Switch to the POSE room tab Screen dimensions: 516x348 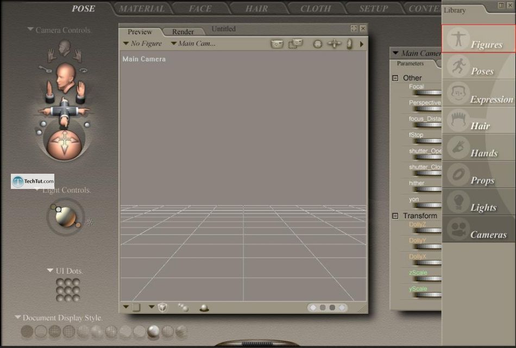coord(84,9)
